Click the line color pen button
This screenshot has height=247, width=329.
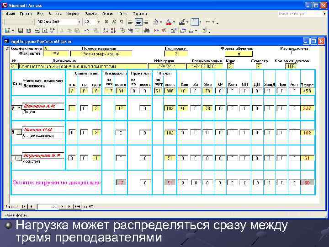point(182,22)
